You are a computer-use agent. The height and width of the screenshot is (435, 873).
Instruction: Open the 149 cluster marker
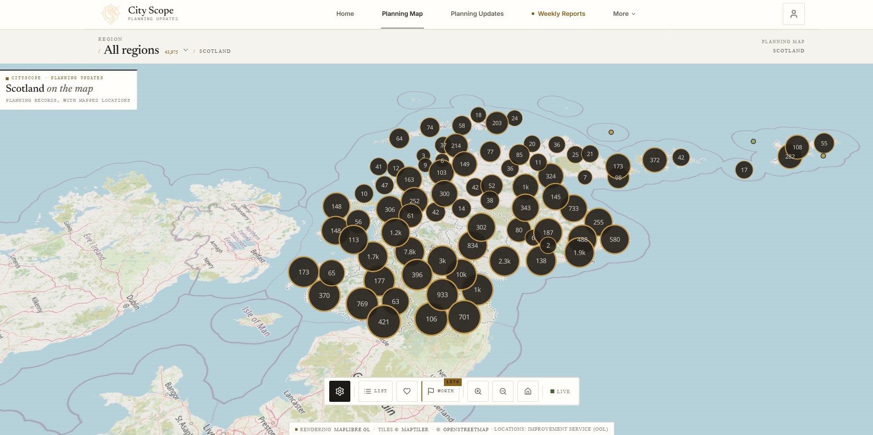465,164
